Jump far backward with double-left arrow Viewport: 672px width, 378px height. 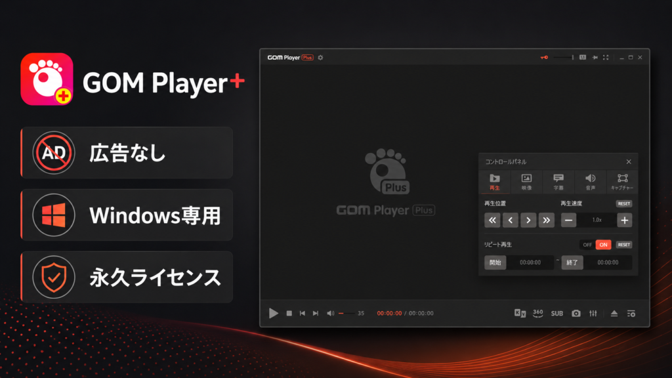click(492, 220)
